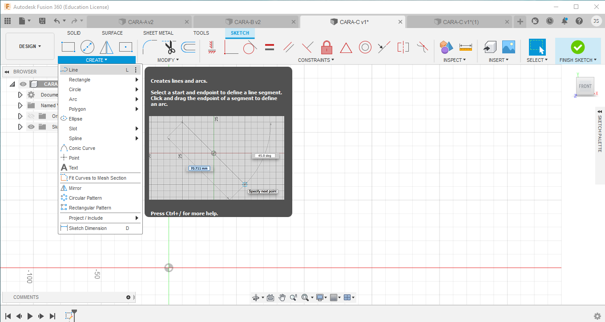Choose Line from the Create menu
This screenshot has height=322, width=605.
100,70
